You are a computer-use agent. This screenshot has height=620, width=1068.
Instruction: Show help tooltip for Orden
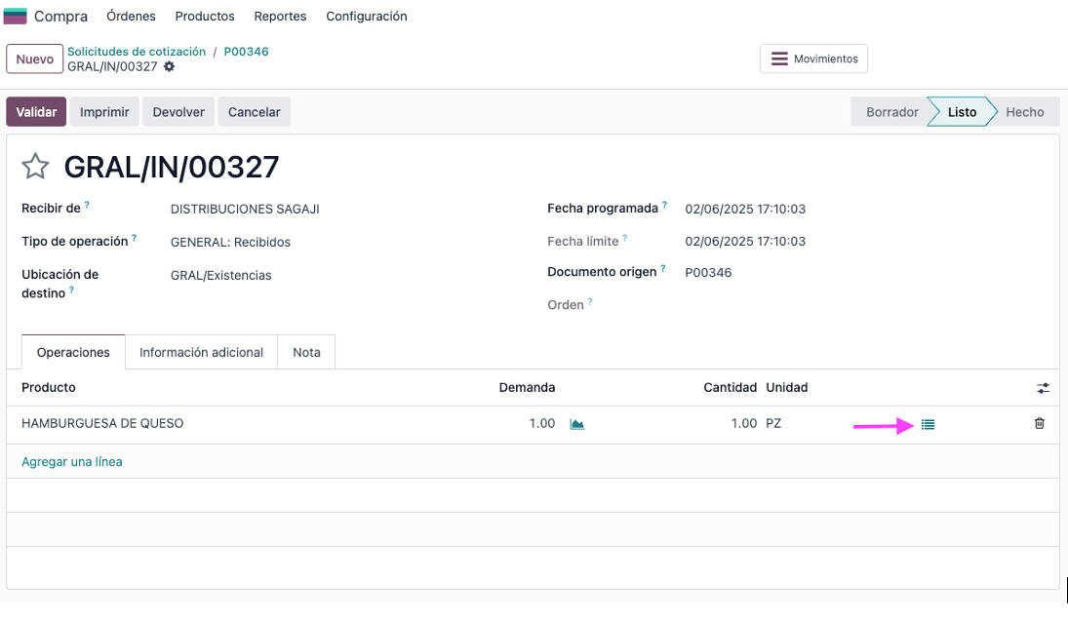[590, 301]
